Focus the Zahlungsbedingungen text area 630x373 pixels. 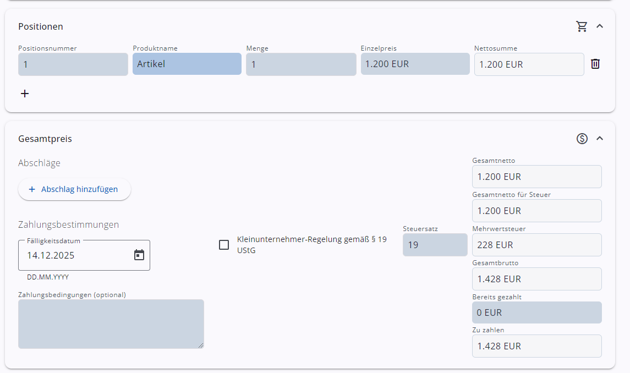click(111, 323)
